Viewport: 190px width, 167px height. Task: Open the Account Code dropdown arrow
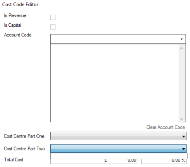181,39
